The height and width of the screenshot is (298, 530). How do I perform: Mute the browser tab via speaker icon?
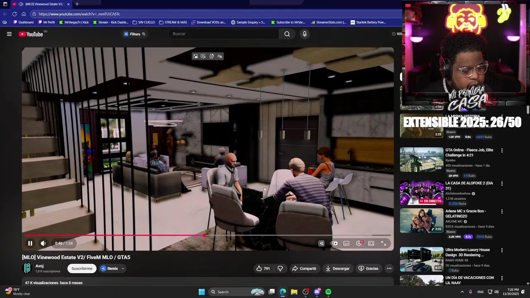point(21,4)
